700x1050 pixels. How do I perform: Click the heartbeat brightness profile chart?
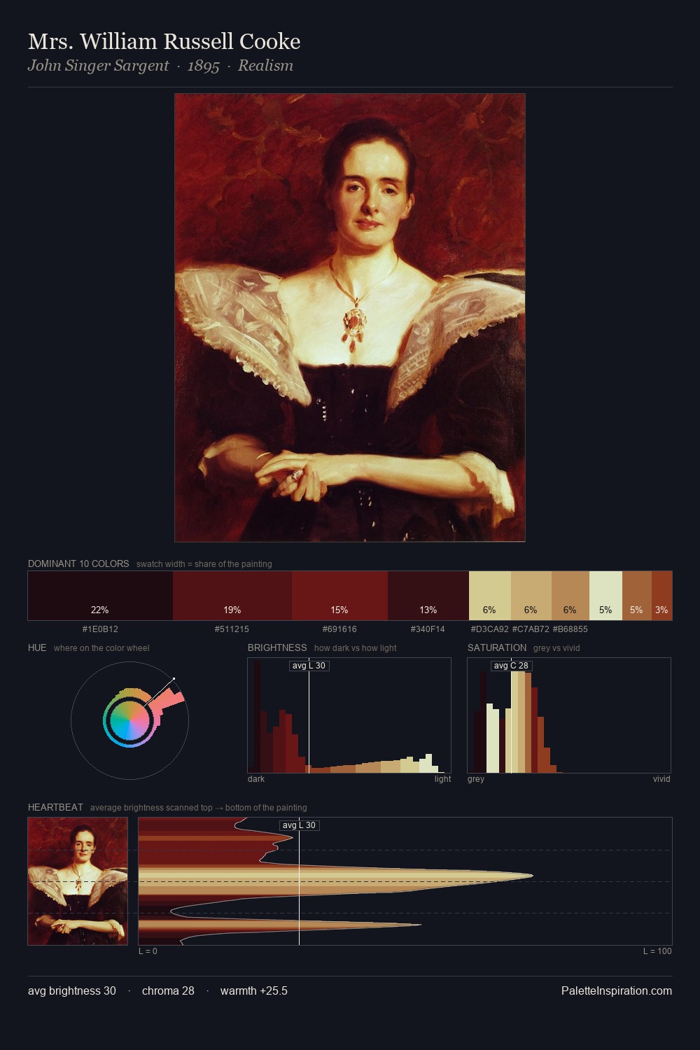click(x=405, y=881)
